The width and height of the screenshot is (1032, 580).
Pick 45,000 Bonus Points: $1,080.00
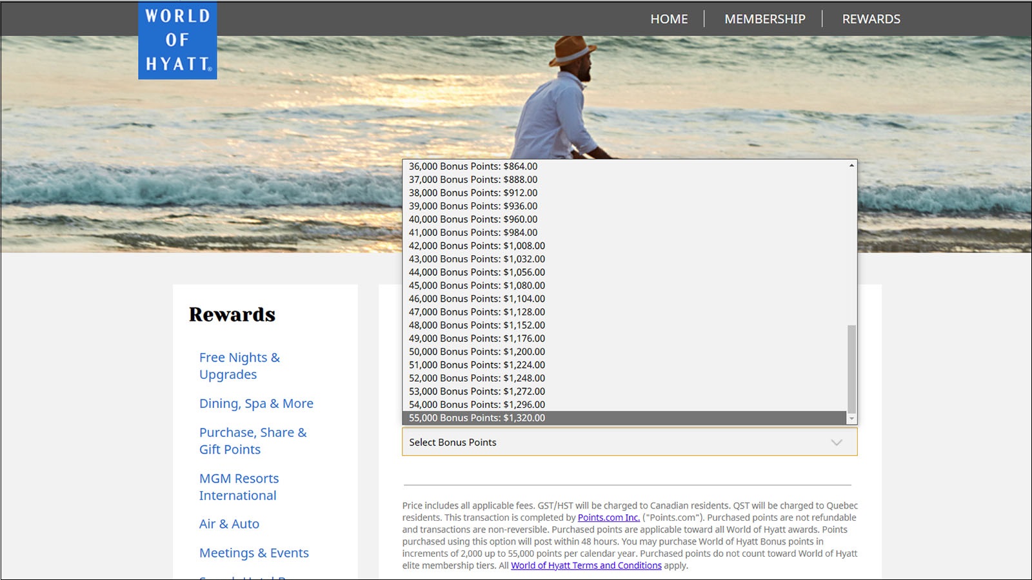624,285
